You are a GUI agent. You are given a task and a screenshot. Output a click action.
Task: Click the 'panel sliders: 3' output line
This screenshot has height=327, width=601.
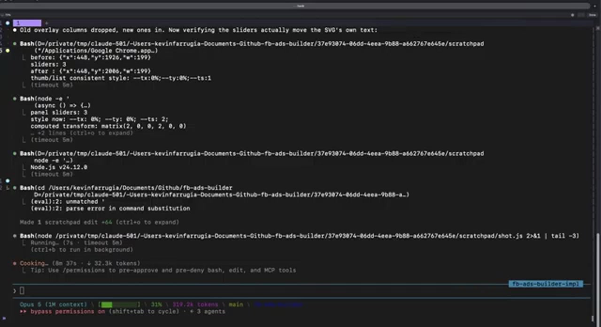click(59, 112)
